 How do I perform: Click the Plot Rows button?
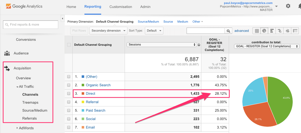coord(79,31)
